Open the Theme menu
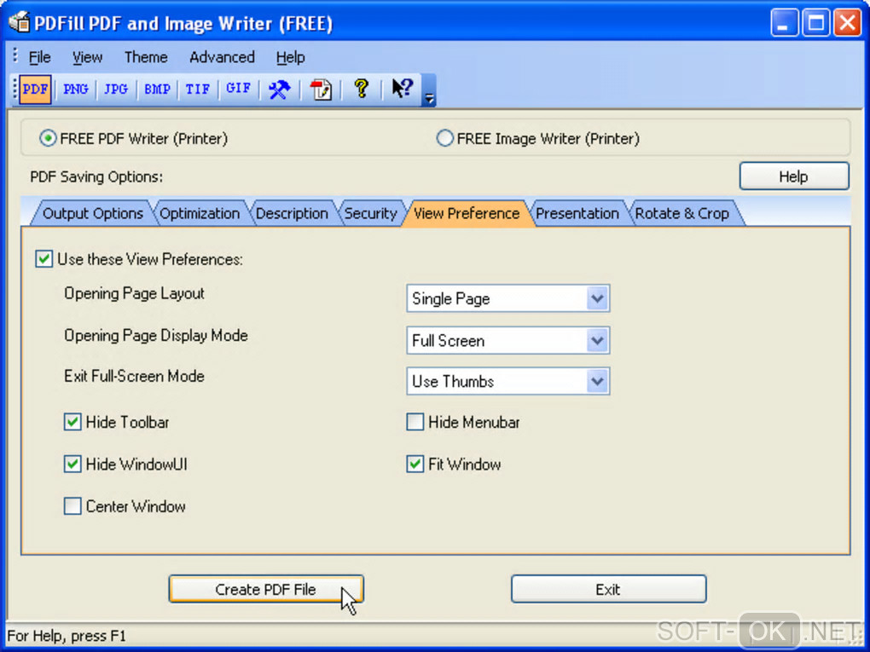 click(146, 57)
